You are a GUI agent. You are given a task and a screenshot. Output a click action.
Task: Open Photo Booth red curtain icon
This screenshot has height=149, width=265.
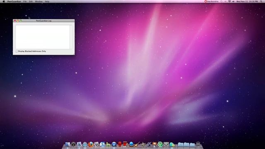click(125, 144)
